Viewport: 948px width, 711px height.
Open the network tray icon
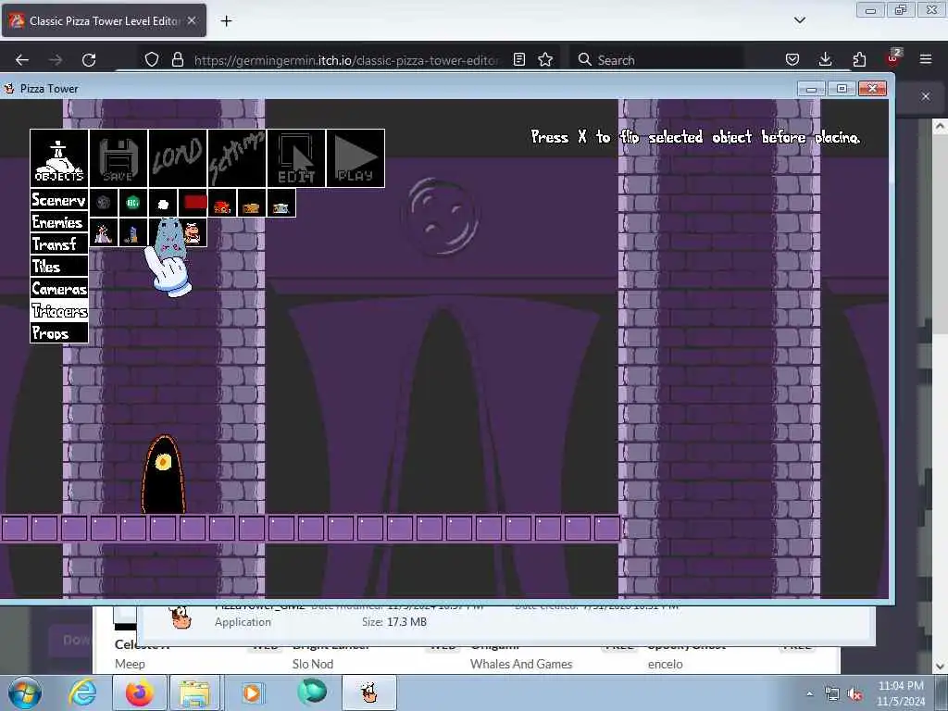pyautogui.click(x=832, y=694)
